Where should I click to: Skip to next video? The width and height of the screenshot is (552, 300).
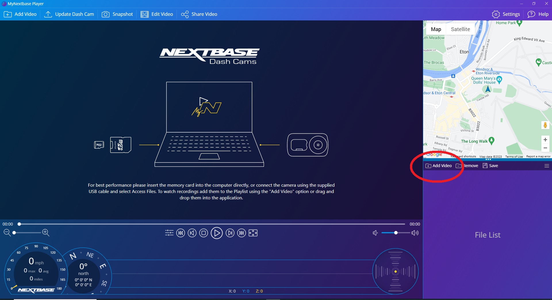[x=241, y=233]
